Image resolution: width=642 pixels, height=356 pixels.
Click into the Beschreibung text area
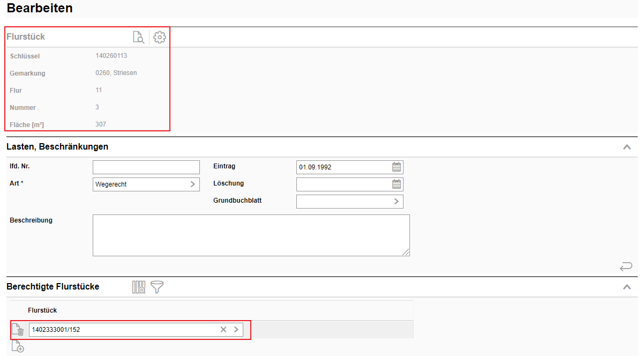point(251,235)
